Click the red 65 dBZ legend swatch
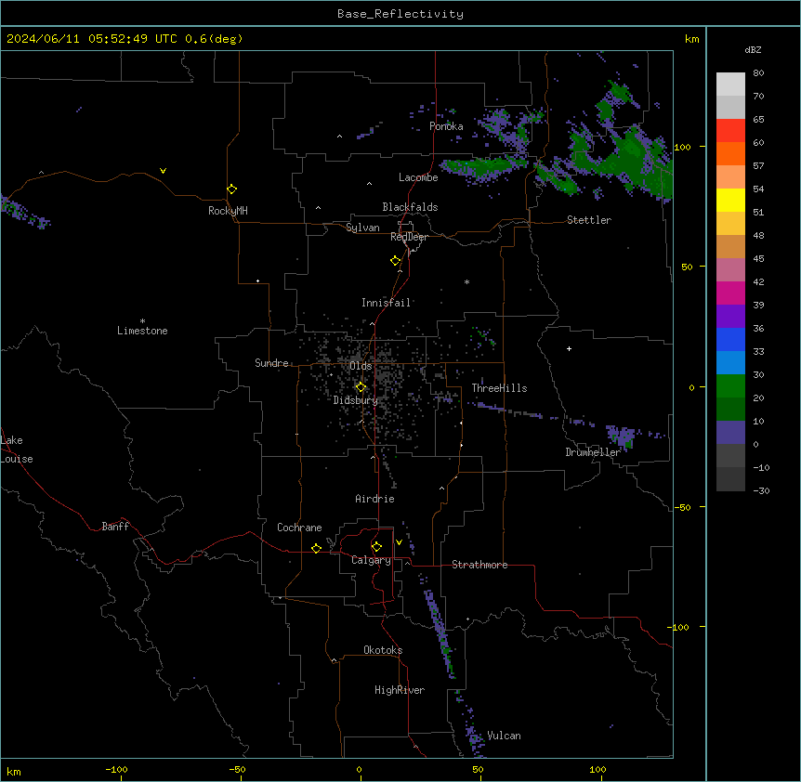The height and width of the screenshot is (782, 801). [730, 130]
